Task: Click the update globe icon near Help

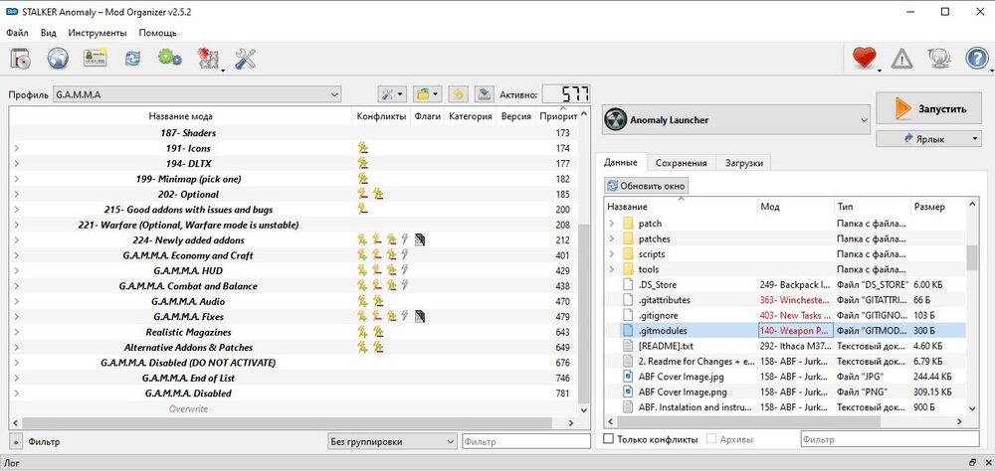Action: (938, 59)
